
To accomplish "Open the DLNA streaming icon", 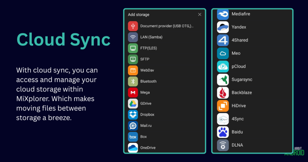I will (x=223, y=145).
